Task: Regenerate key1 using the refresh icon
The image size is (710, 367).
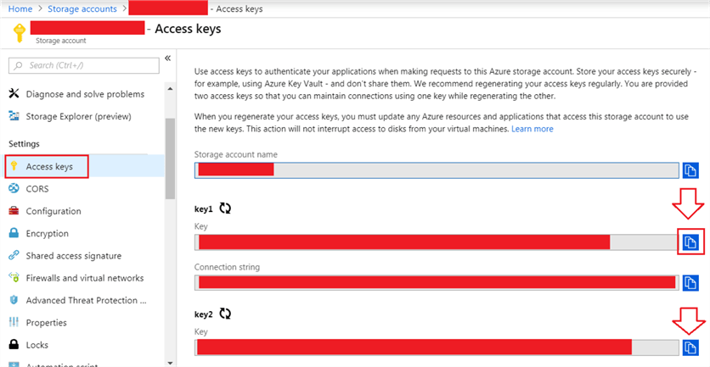Action: click(x=225, y=208)
